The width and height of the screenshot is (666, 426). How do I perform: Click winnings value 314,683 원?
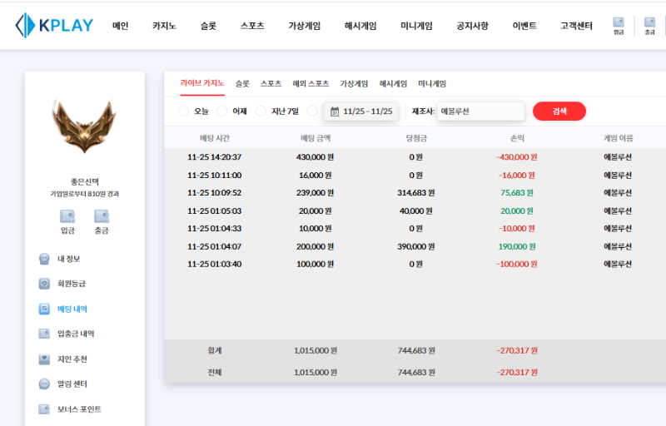click(416, 193)
